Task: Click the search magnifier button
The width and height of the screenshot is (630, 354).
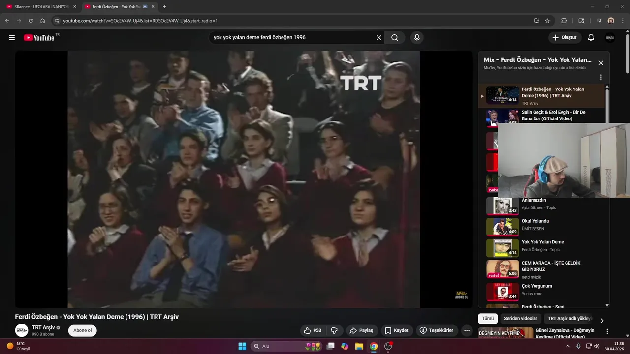Action: tap(395, 38)
